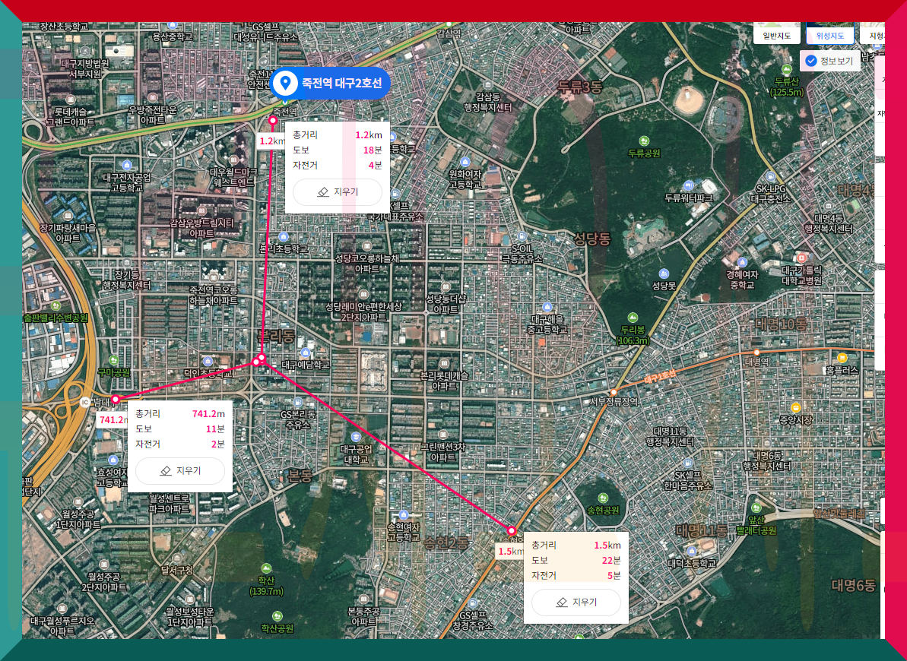Click the 중앙시장 market icon
This screenshot has height=661, width=907.
pyautogui.click(x=795, y=407)
